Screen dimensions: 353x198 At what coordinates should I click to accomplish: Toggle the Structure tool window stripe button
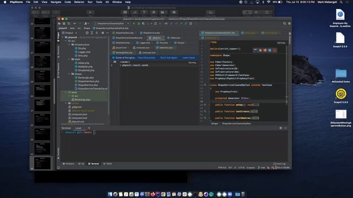tap(58, 51)
